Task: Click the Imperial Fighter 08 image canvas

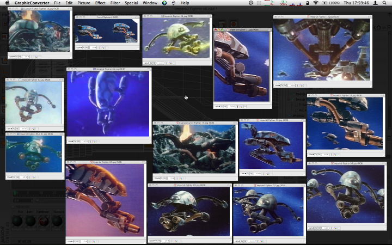Action: pyautogui.click(x=346, y=194)
